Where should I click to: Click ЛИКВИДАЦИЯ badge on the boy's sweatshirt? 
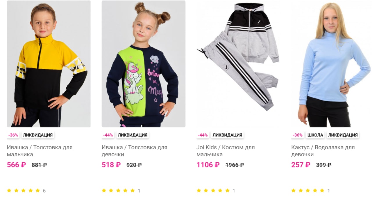(38, 135)
